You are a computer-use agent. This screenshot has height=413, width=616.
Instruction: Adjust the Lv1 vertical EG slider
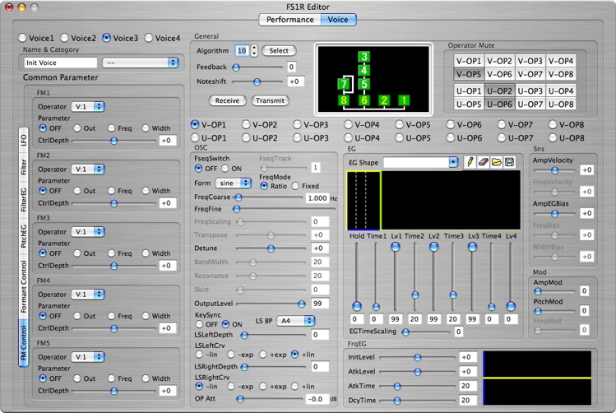tap(396, 276)
